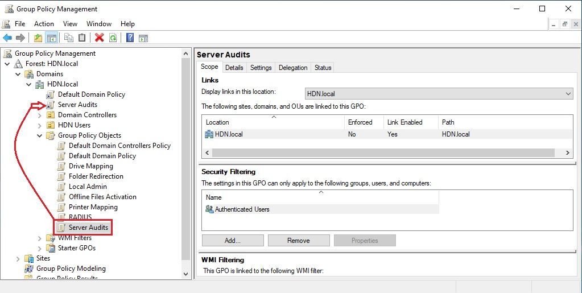Click the tree pane scroll down arrow

click(x=186, y=274)
